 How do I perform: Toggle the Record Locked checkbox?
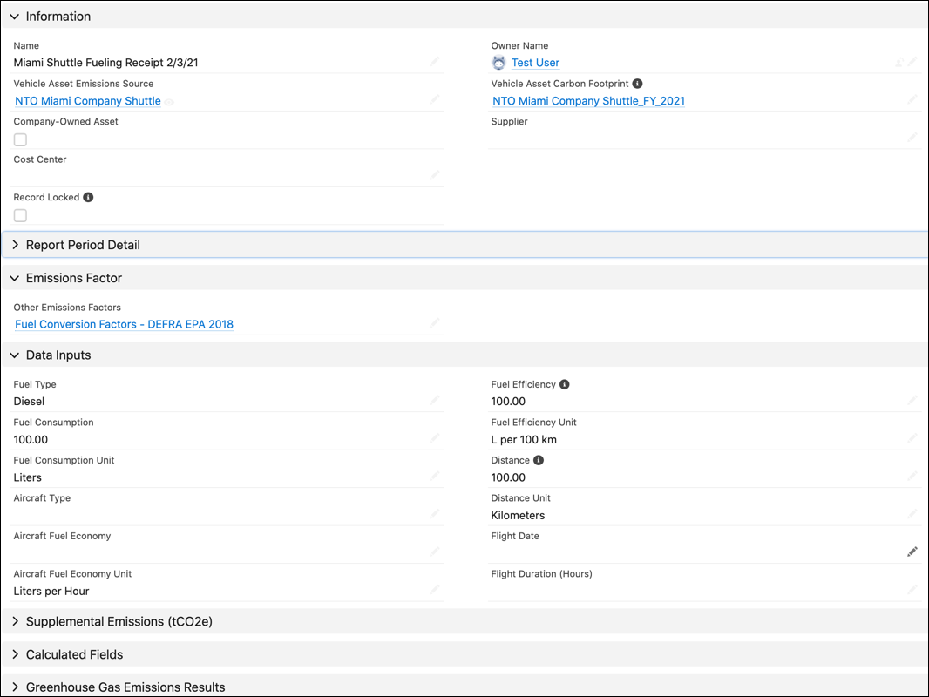click(20, 215)
